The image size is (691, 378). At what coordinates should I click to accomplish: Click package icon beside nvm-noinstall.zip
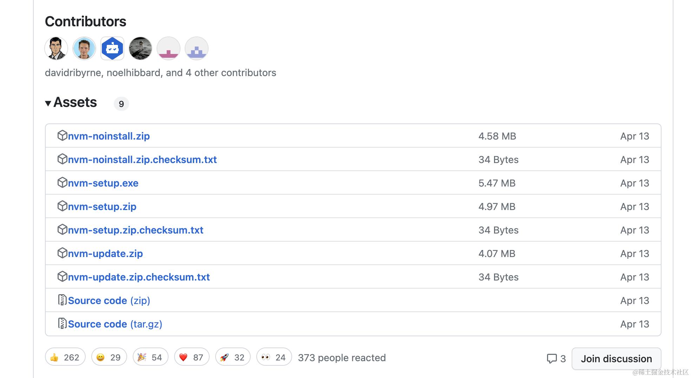click(x=62, y=135)
